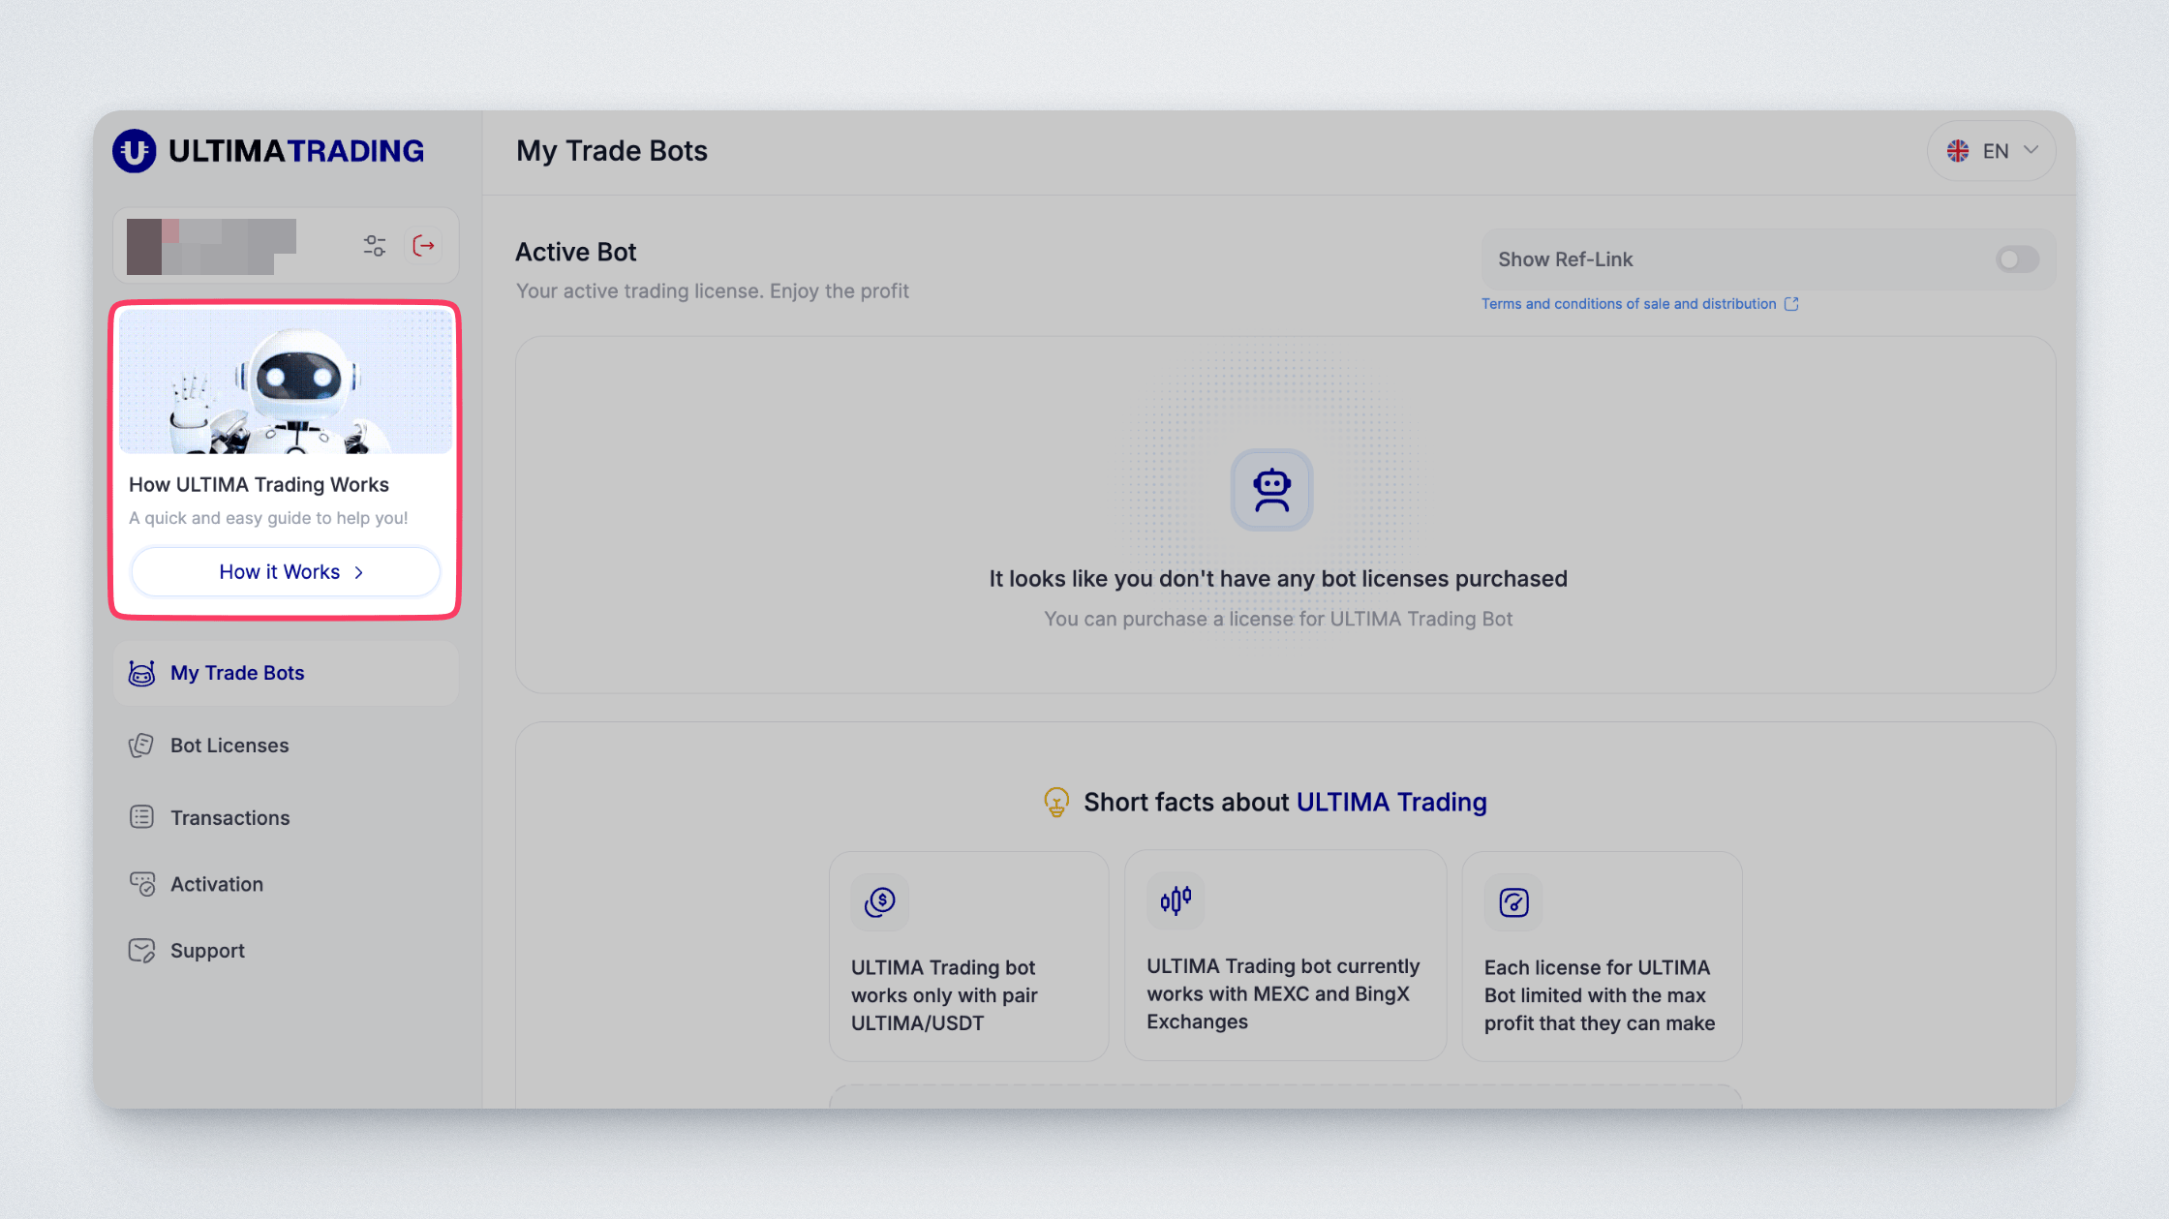Open My Trade Bots menu item
2169x1219 pixels.
[x=286, y=673]
